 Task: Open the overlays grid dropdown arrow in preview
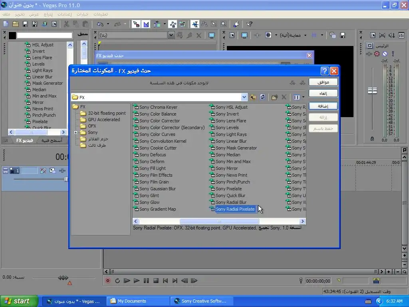pyautogui.click(x=322, y=35)
